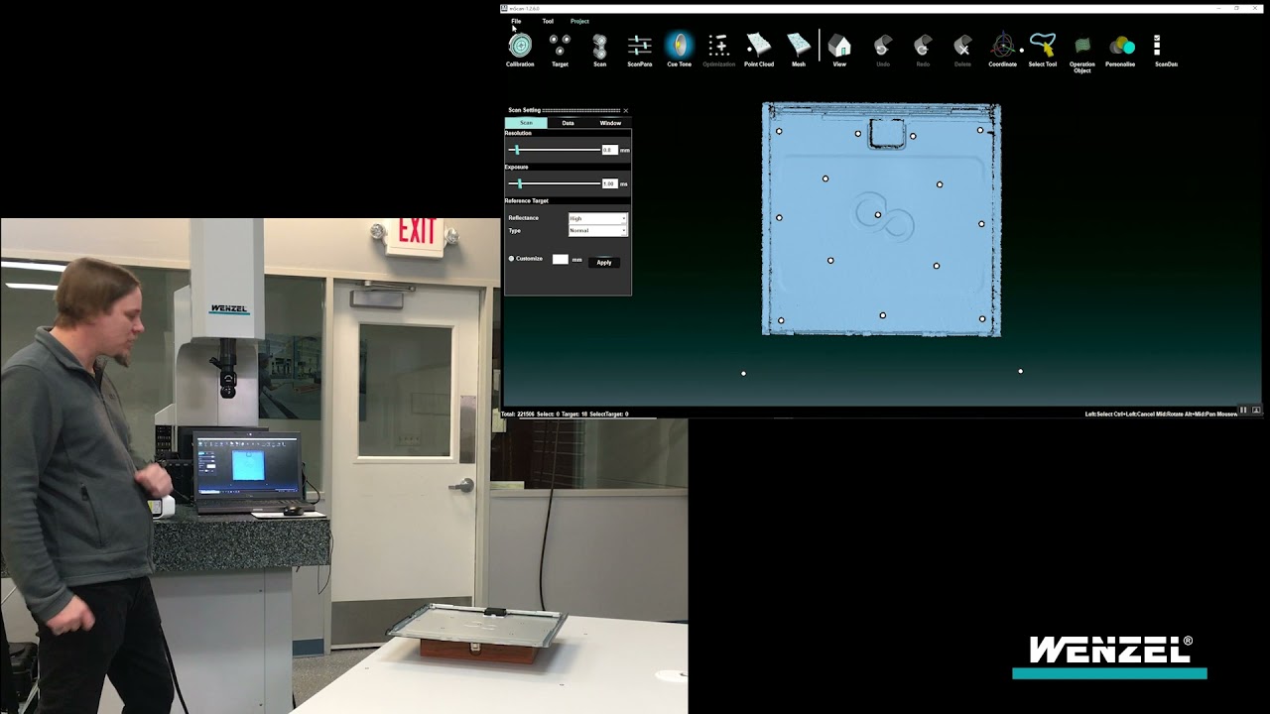Click the Resolution slider handle
Screen dimensions: 1270x714
[516, 150]
